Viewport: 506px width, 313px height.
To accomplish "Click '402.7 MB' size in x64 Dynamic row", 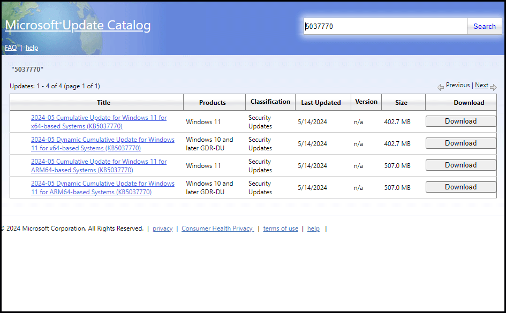I will coord(397,144).
